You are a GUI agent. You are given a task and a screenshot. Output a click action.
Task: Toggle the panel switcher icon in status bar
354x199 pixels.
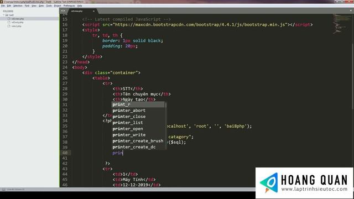coord(3,189)
